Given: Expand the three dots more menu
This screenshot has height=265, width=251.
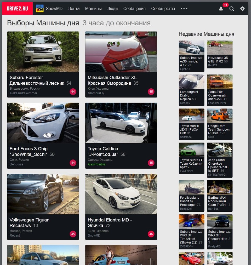Looking at the screenshot, I should [184, 8].
